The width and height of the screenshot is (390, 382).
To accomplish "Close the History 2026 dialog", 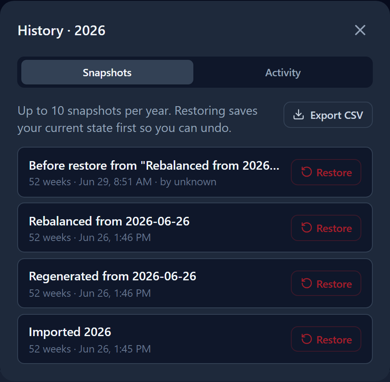I will click(x=360, y=30).
